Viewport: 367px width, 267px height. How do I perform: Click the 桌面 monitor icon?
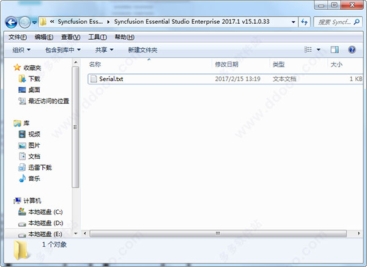click(x=22, y=90)
